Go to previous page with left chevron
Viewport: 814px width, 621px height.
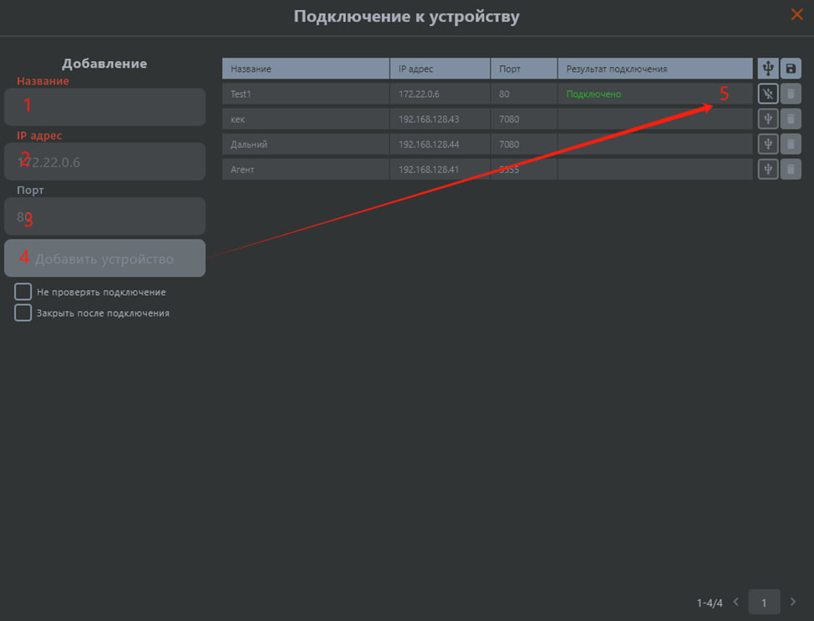(x=736, y=602)
